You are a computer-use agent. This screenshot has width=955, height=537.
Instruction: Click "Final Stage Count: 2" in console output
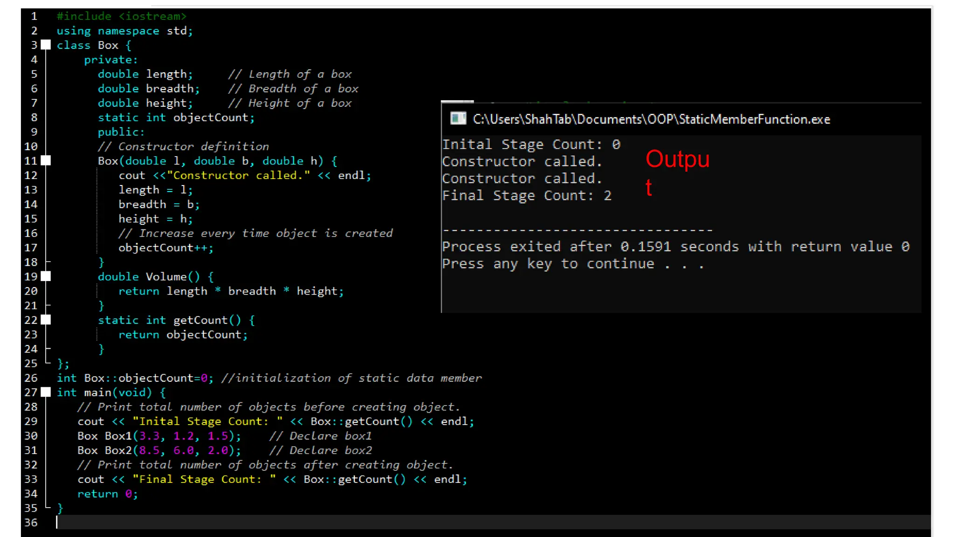click(x=526, y=196)
